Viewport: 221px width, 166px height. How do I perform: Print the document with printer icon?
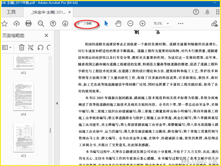click(28, 24)
